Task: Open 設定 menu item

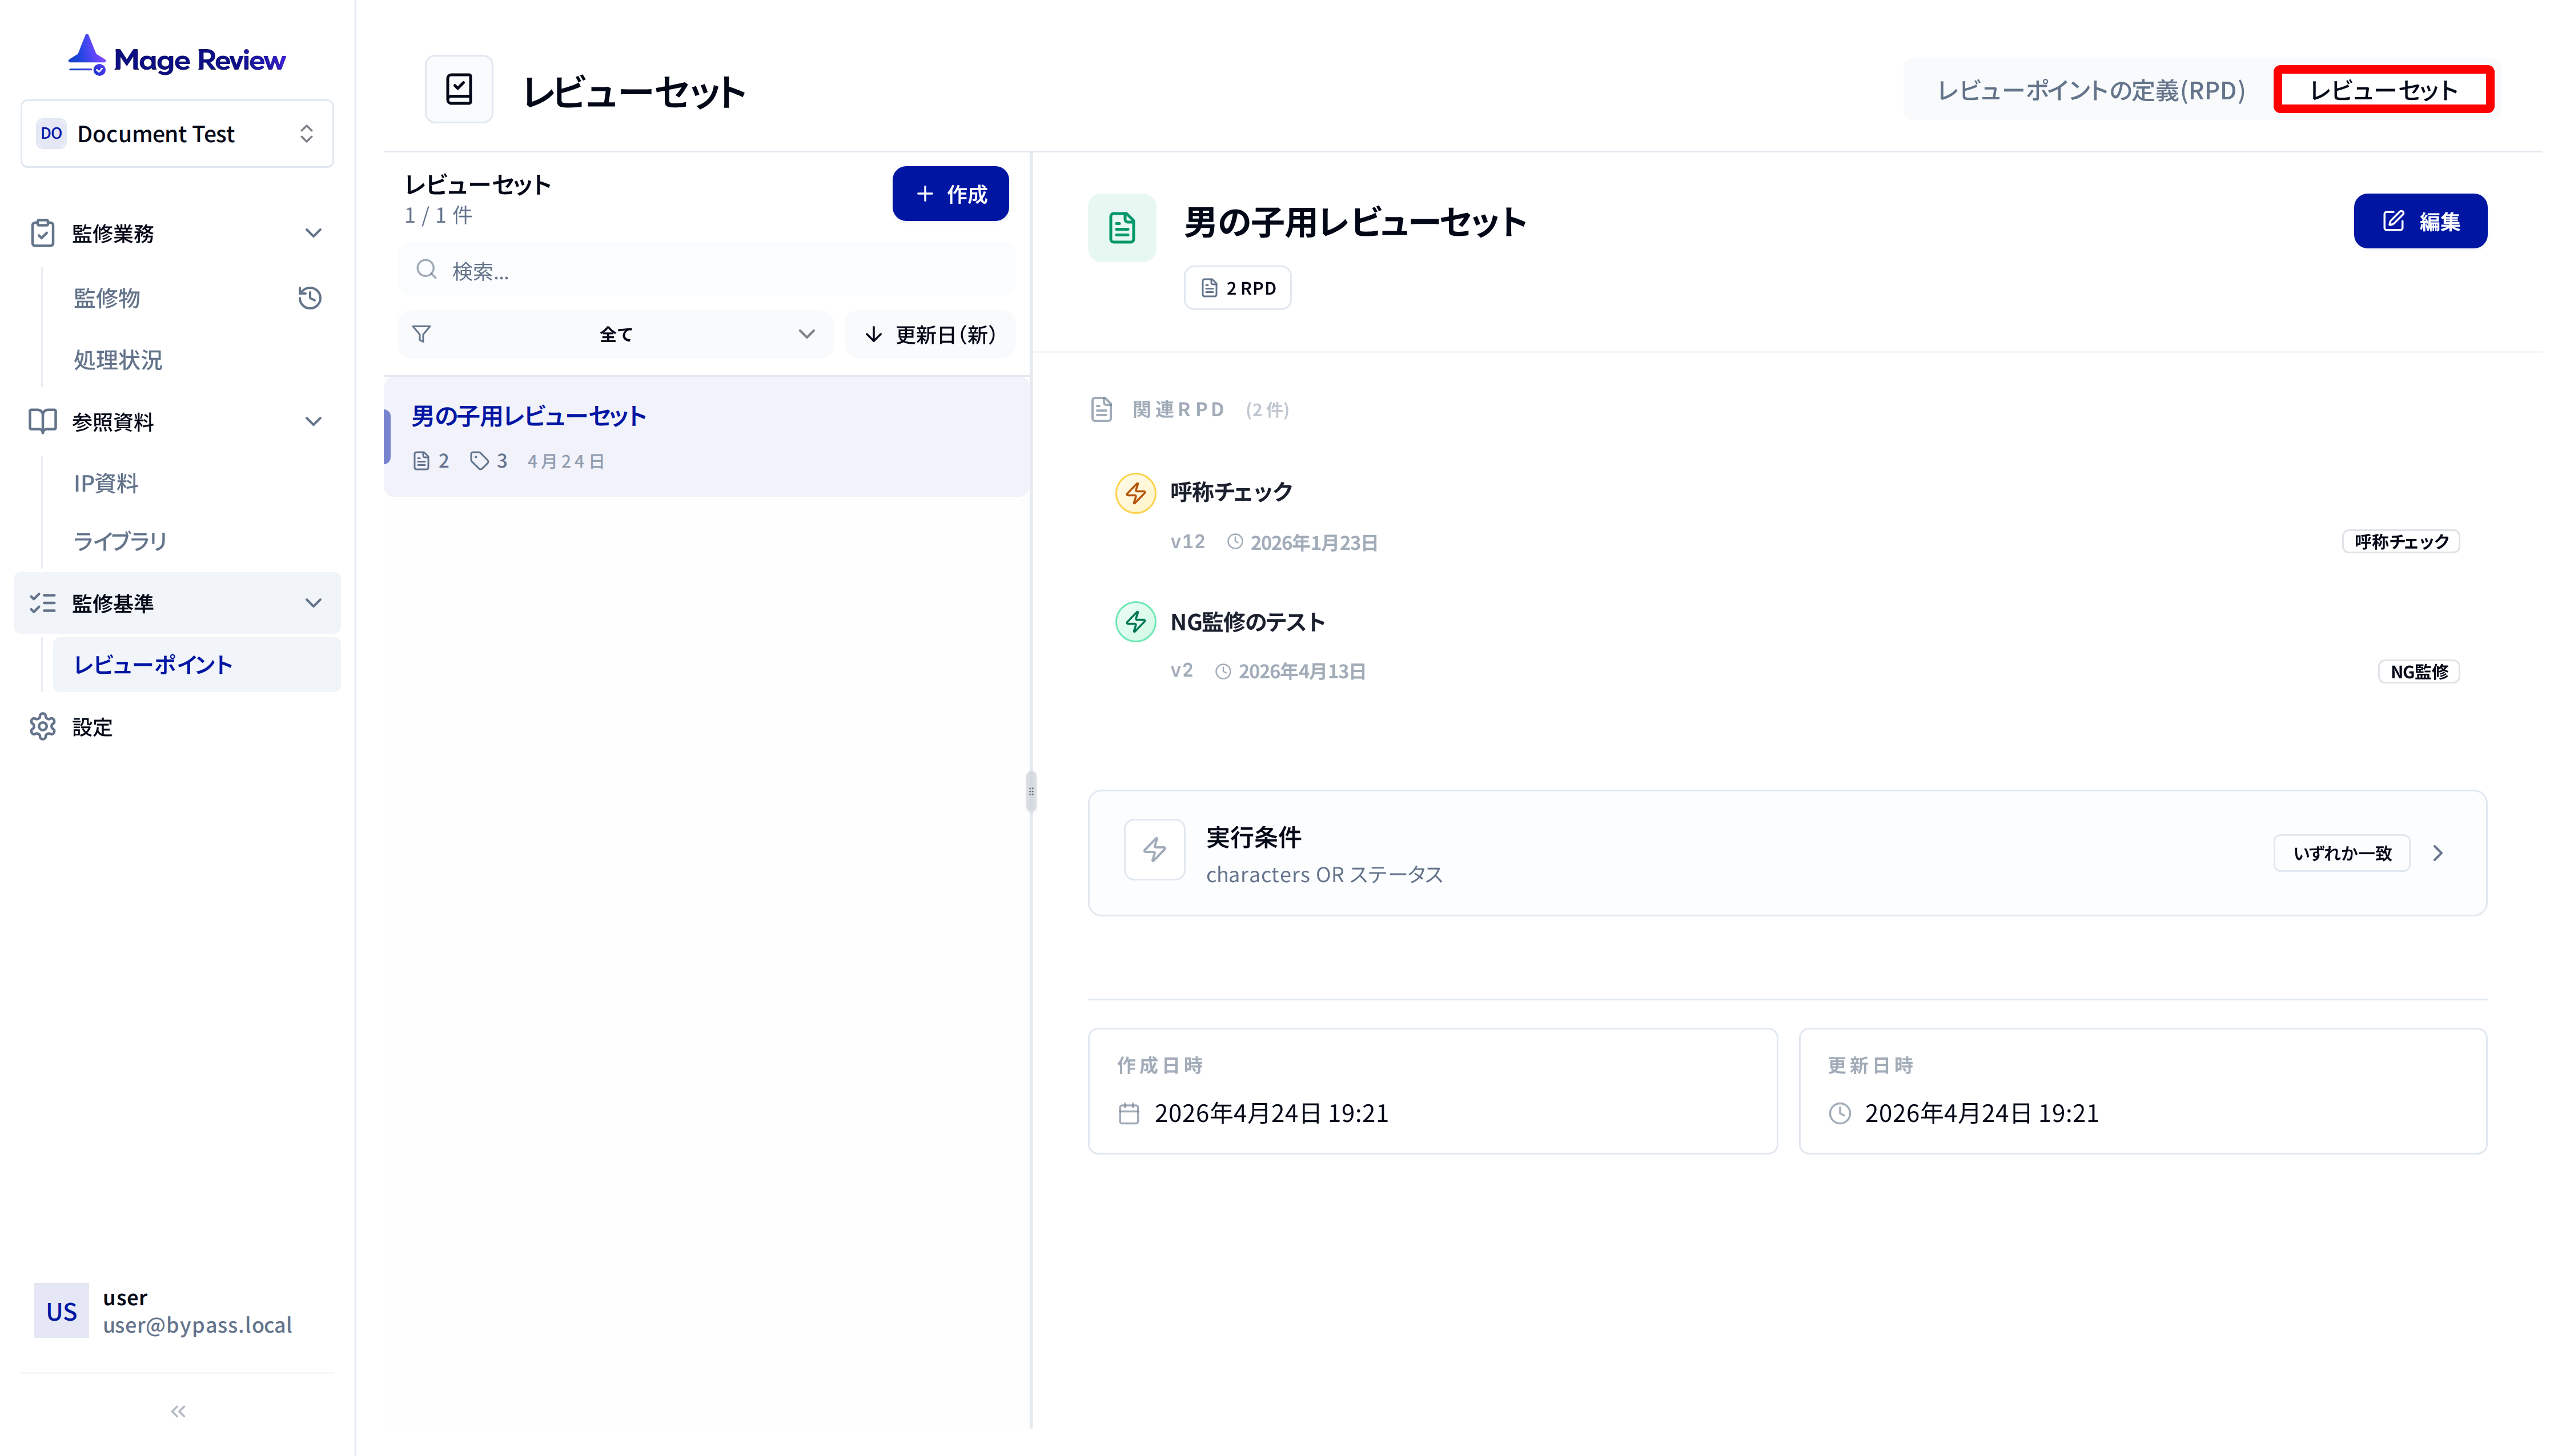Action: pyautogui.click(x=92, y=727)
